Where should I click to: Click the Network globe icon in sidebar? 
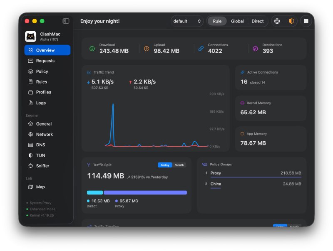point(30,134)
